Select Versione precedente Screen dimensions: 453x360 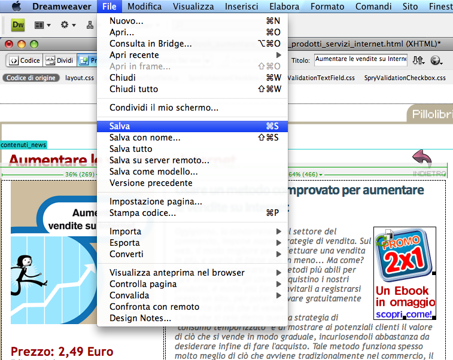pos(192,183)
